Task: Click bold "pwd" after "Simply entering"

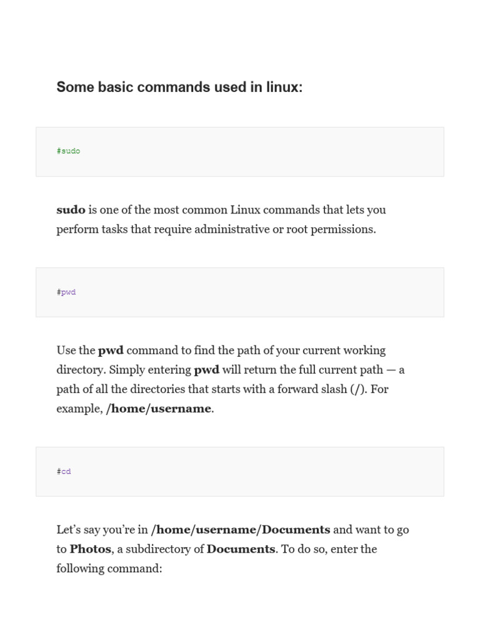Action: pyautogui.click(x=207, y=369)
